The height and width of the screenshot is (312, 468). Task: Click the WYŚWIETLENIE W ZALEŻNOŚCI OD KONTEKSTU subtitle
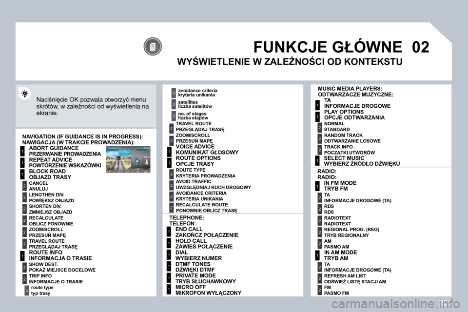pos(290,61)
